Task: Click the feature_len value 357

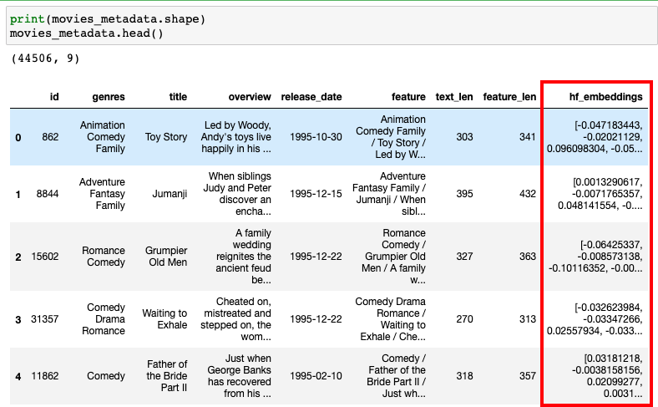Action: [x=528, y=375]
